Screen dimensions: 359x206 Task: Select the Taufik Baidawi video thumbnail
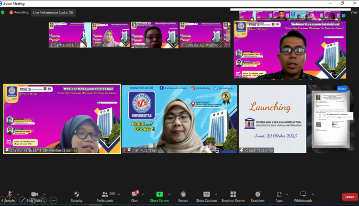coord(155,35)
